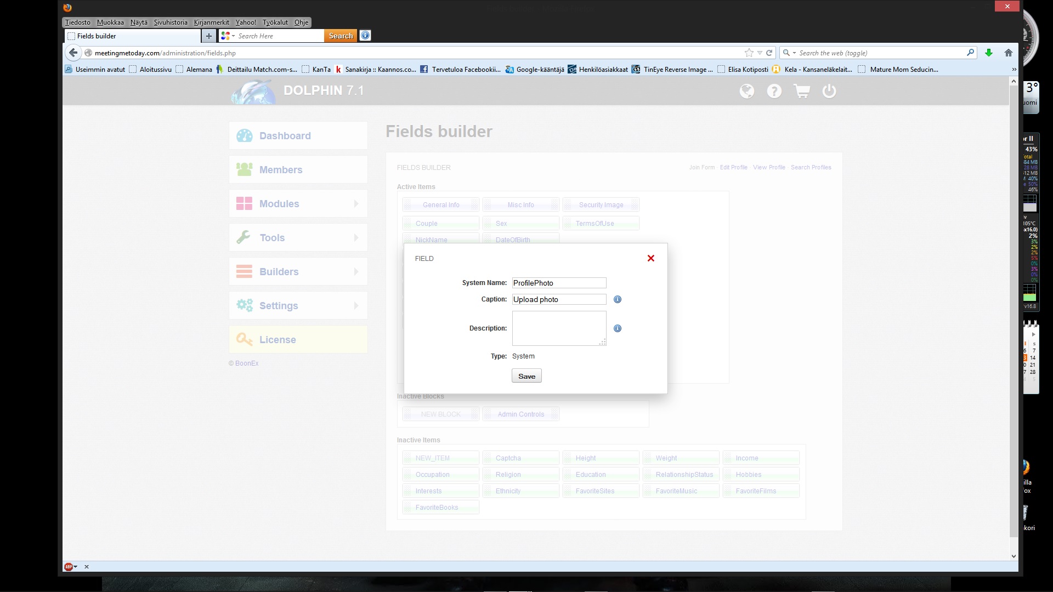
Task: Close the FIELD dialog with red X
Action: tap(650, 258)
